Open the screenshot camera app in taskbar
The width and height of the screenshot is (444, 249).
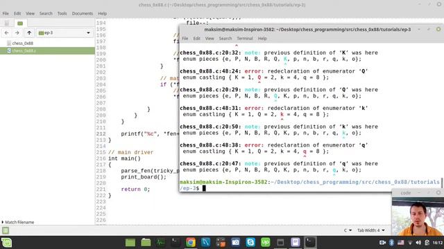pyautogui.click(x=235, y=243)
